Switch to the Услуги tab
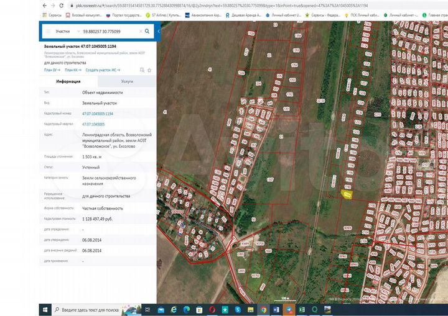 click(x=127, y=81)
